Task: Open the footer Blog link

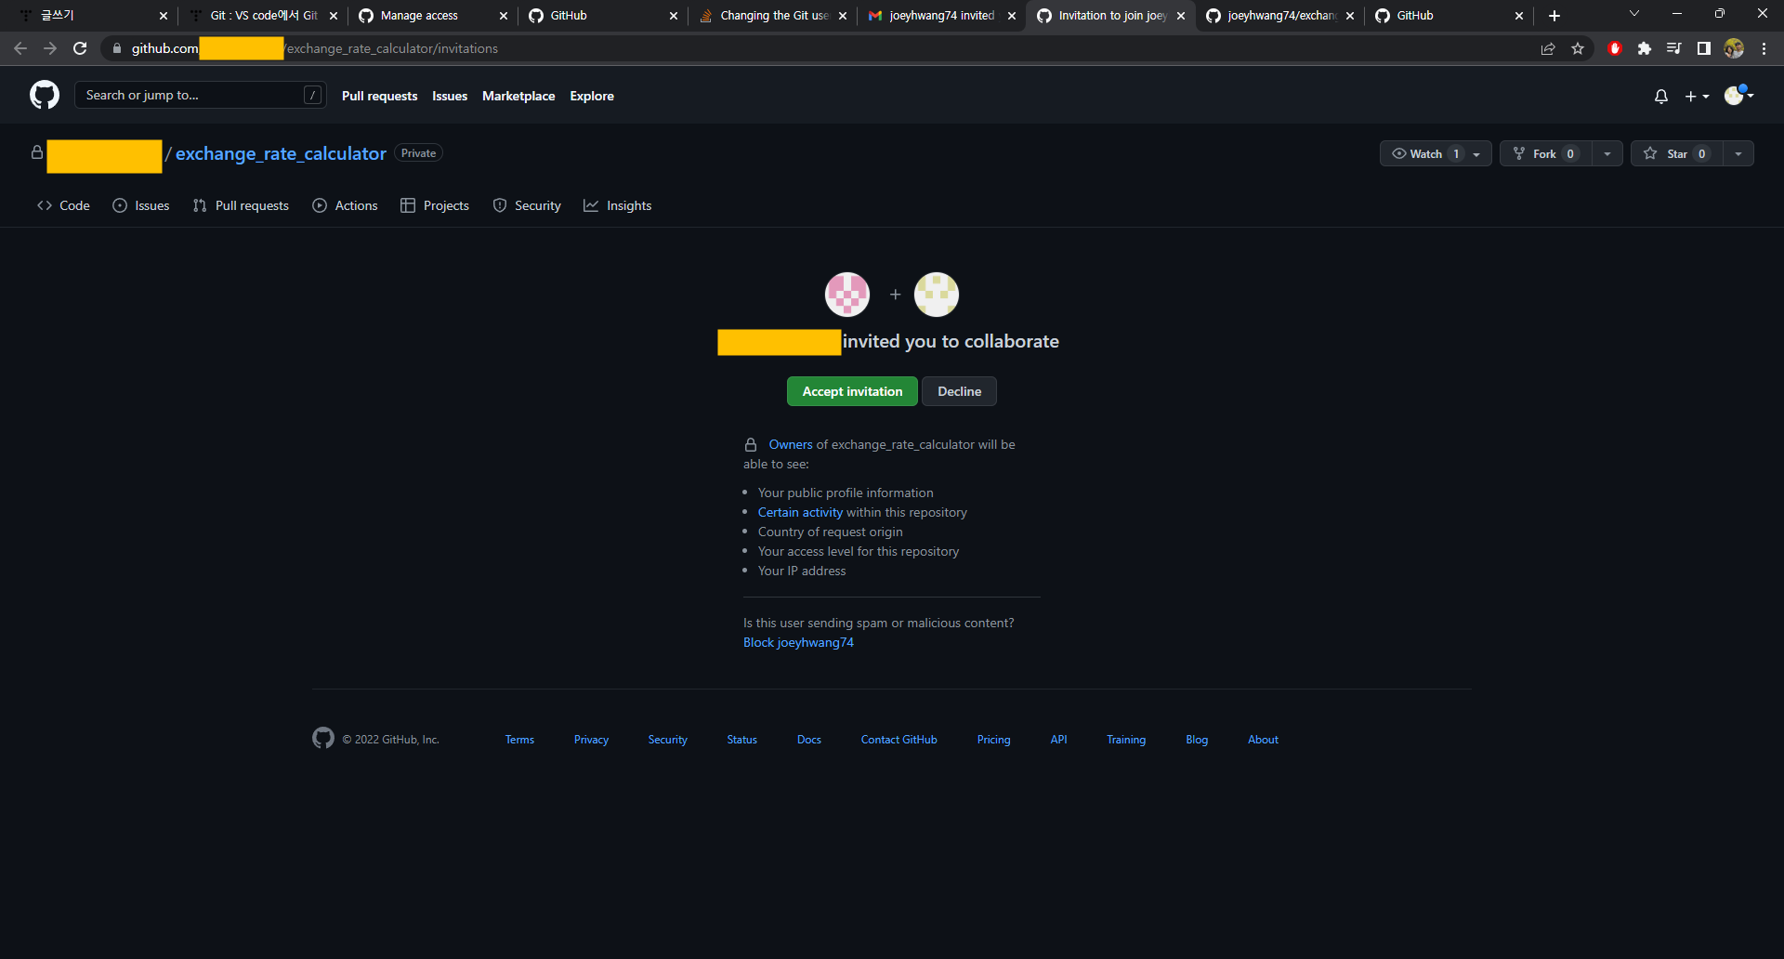Action: [x=1197, y=740]
